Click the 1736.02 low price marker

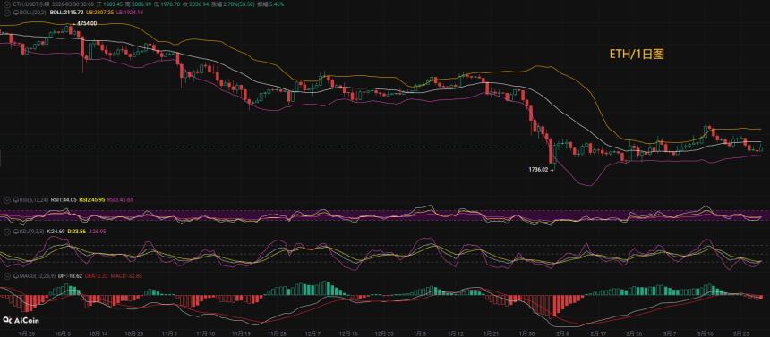pos(538,169)
